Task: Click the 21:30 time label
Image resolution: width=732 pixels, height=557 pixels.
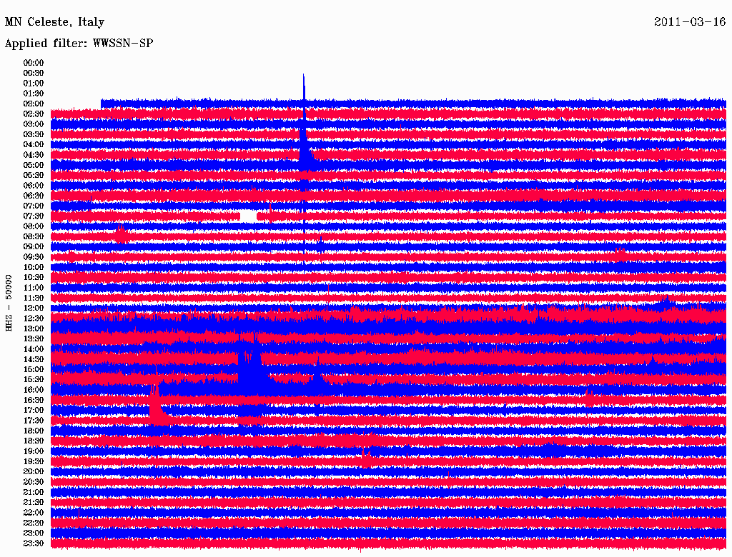Action: click(33, 503)
